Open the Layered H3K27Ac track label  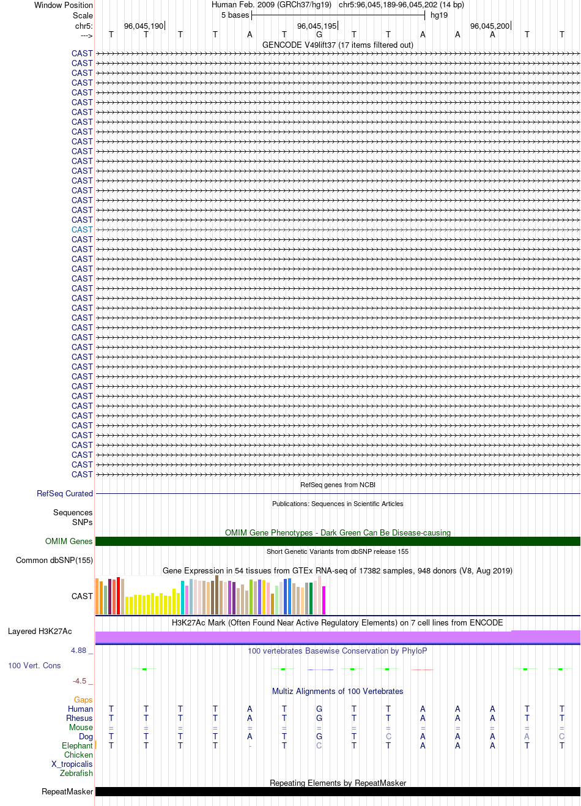40,631
